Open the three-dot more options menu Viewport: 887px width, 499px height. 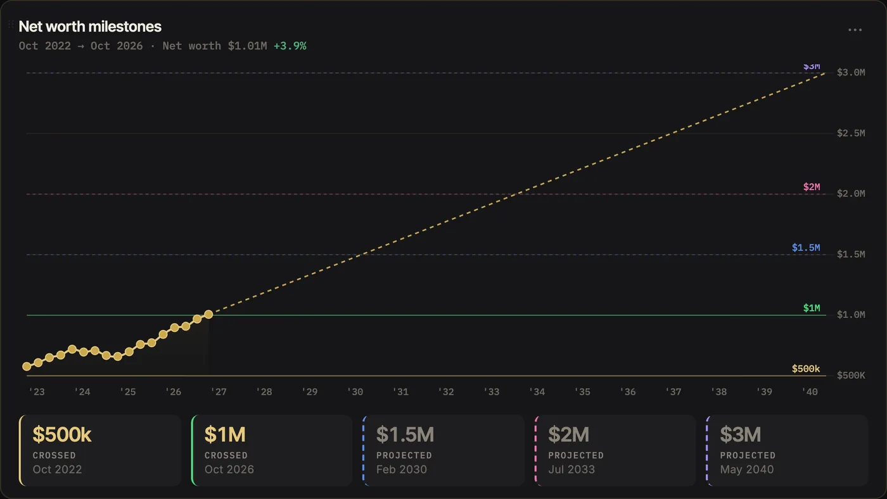(x=855, y=30)
